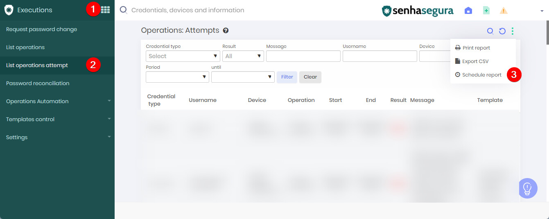Toggle the report filter search icon
This screenshot has height=219, width=549.
490,31
